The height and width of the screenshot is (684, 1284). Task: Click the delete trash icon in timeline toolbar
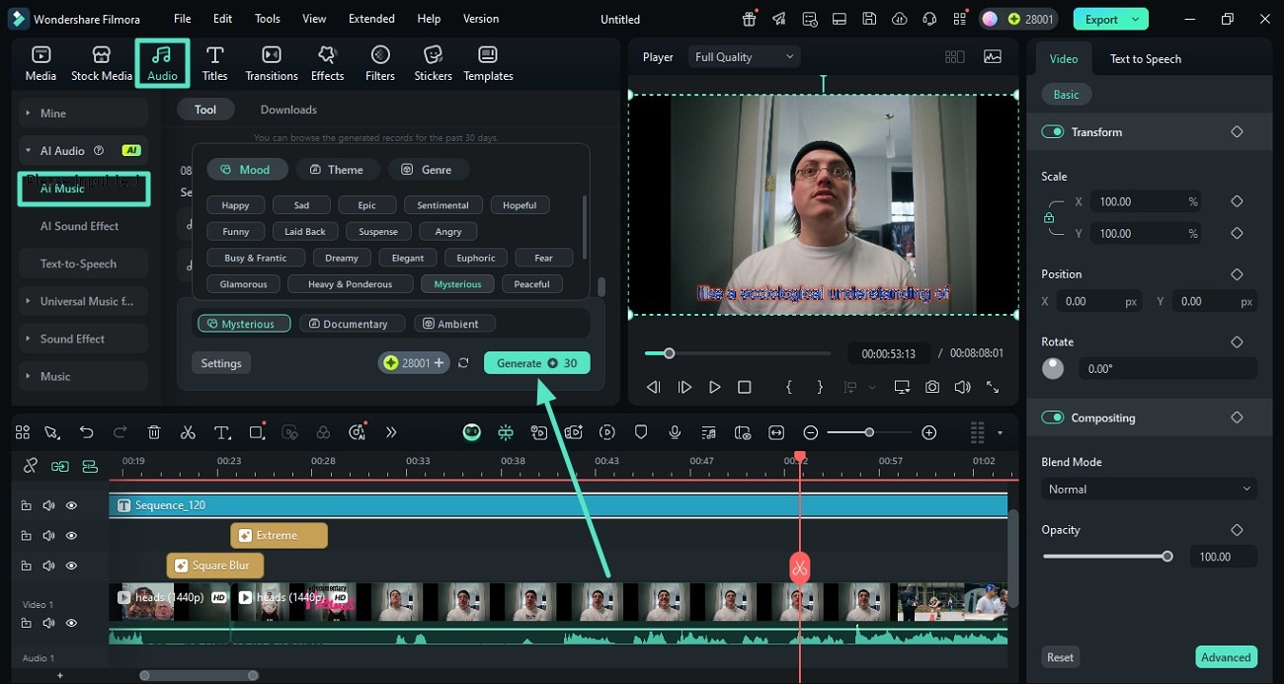click(x=154, y=432)
